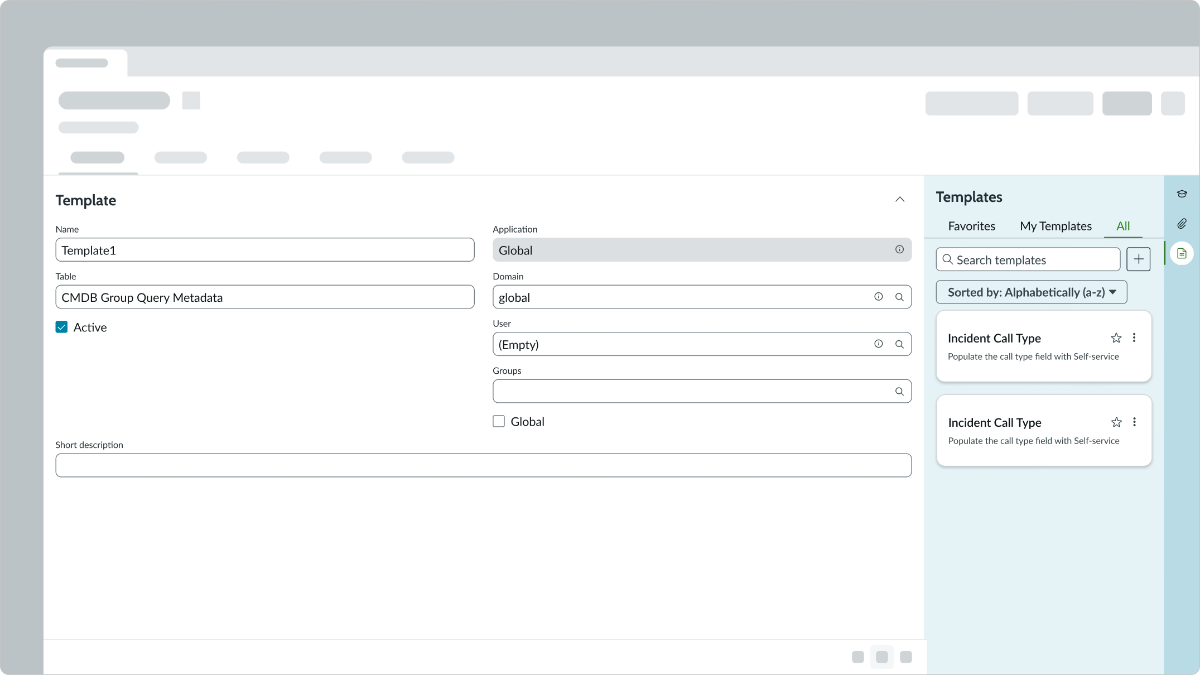Switch to the Favorites tab
The height and width of the screenshot is (675, 1200).
pyautogui.click(x=971, y=226)
